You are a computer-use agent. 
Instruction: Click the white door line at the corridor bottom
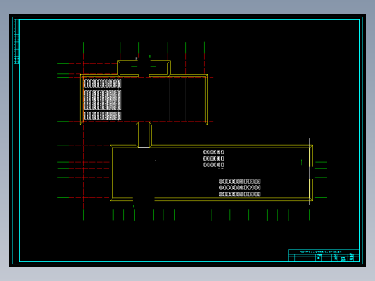point(144,147)
